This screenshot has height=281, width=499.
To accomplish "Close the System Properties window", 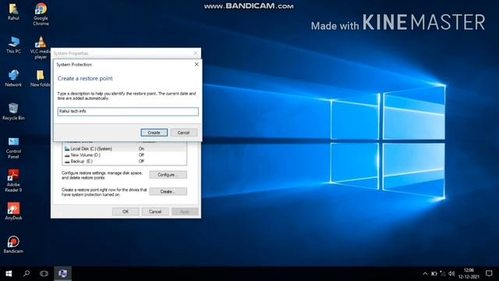I will (196, 53).
